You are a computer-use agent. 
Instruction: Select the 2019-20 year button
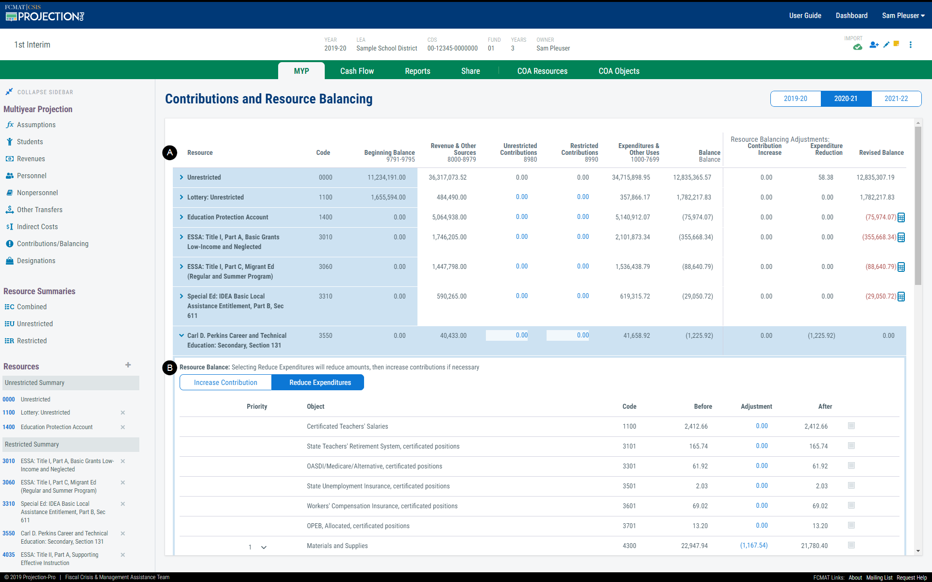pyautogui.click(x=796, y=99)
